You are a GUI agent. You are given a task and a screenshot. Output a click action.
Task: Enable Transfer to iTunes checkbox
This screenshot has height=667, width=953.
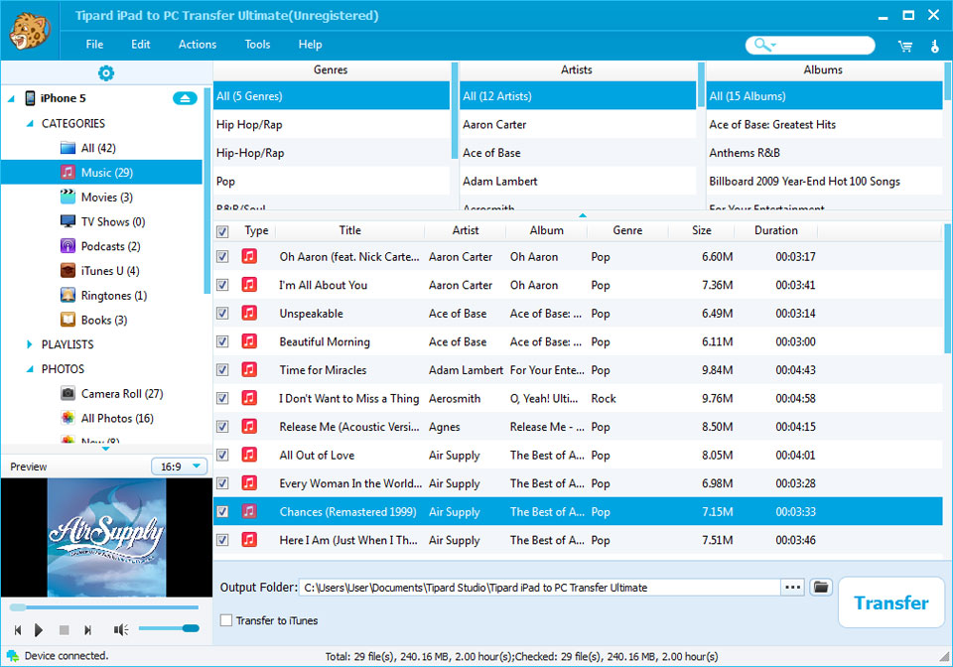pyautogui.click(x=226, y=620)
